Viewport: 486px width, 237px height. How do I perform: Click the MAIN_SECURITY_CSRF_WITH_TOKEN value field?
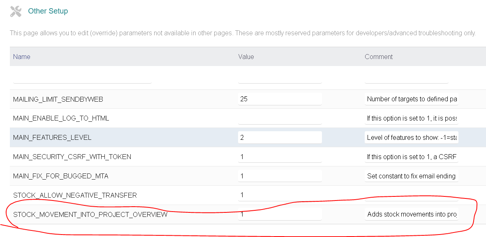(280, 157)
